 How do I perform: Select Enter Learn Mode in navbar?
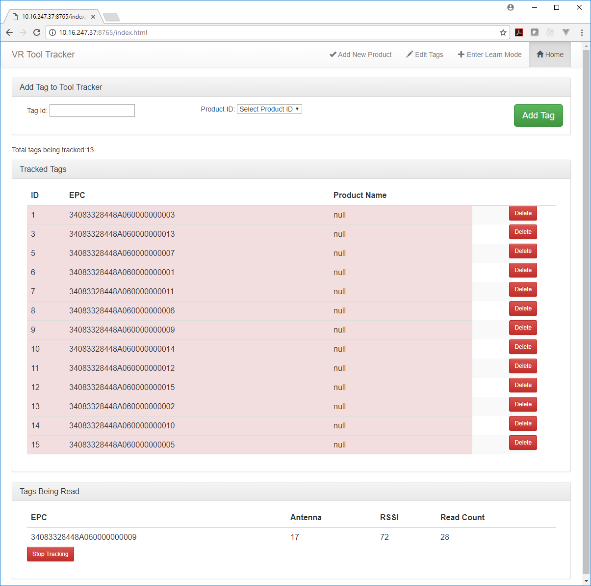[x=489, y=55]
